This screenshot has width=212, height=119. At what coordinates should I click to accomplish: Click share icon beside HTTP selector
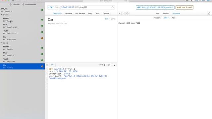109,65
